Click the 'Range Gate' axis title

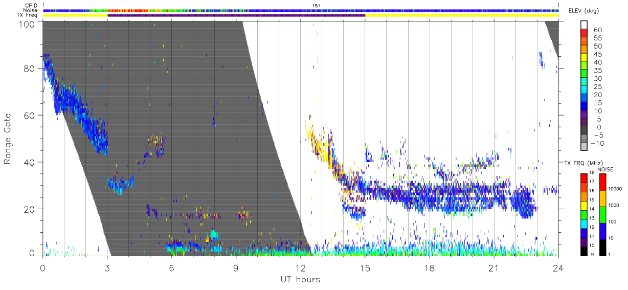pos(8,139)
